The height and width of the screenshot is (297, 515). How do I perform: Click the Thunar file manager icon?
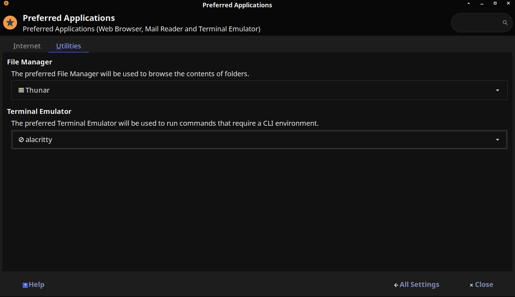point(22,90)
